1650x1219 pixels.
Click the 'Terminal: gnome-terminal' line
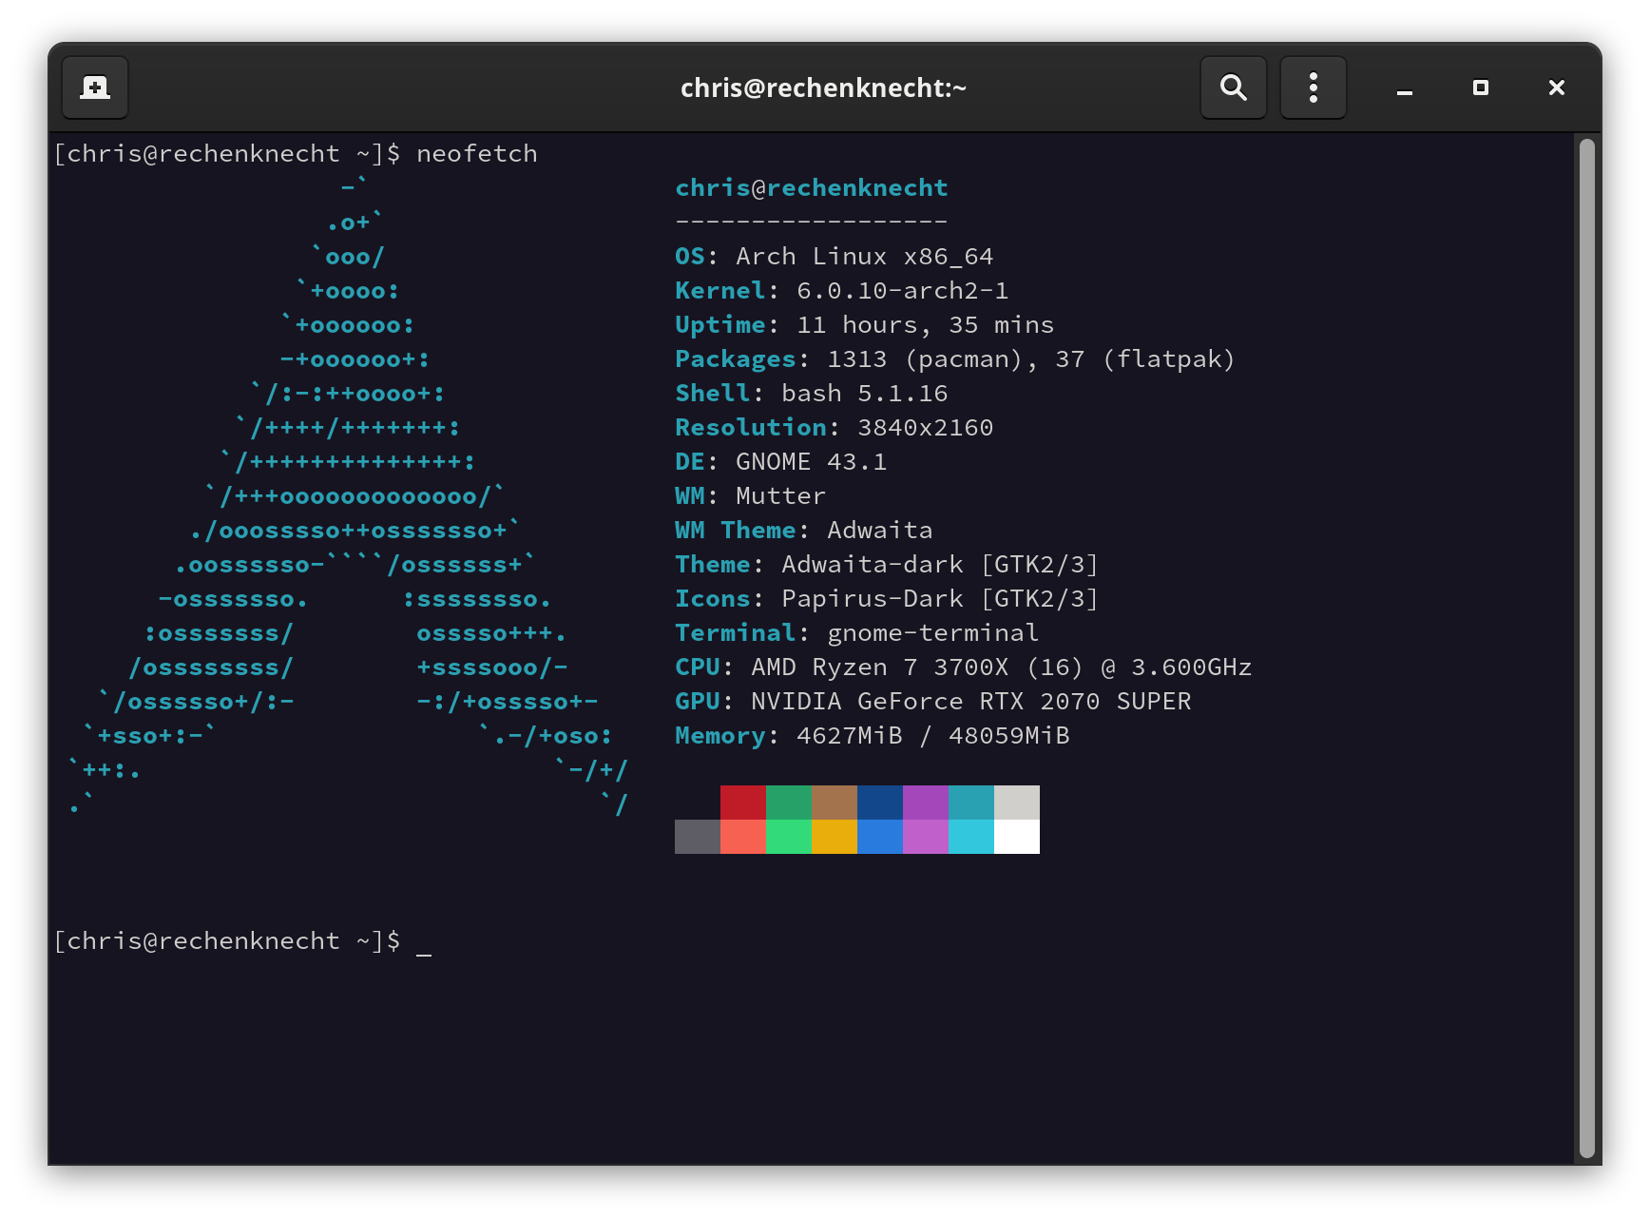click(x=857, y=633)
